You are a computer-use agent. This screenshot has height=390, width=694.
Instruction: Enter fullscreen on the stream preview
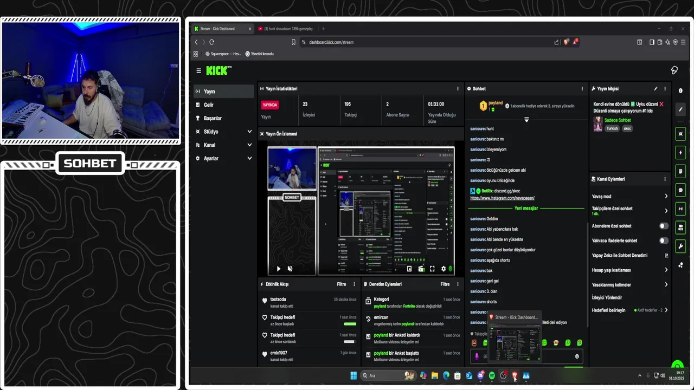click(432, 269)
